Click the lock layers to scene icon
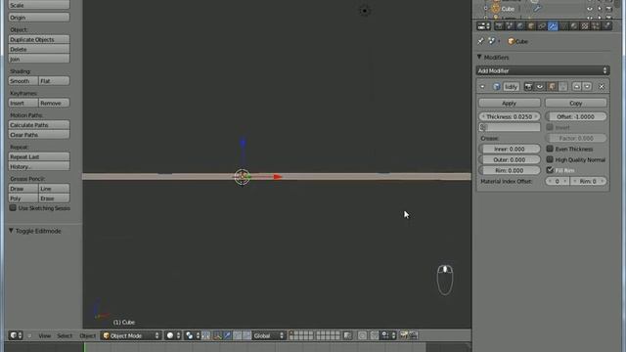The image size is (626, 352). pyautogui.click(x=348, y=335)
